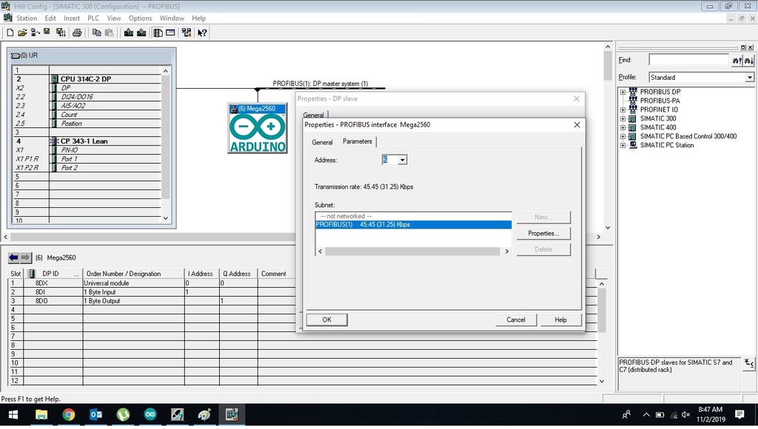Print the configuration via printer icon
This screenshot has height=429, width=758.
pos(77,33)
